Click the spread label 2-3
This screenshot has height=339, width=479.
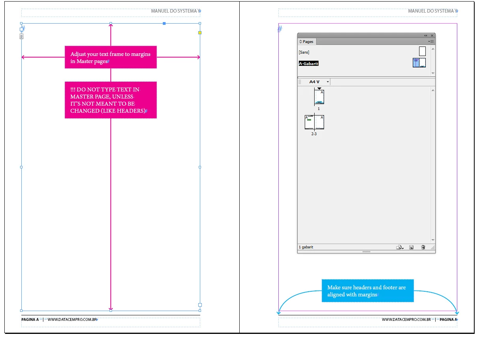pyautogui.click(x=314, y=134)
